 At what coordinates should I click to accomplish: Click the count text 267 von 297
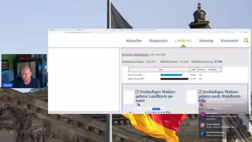tap(158, 54)
